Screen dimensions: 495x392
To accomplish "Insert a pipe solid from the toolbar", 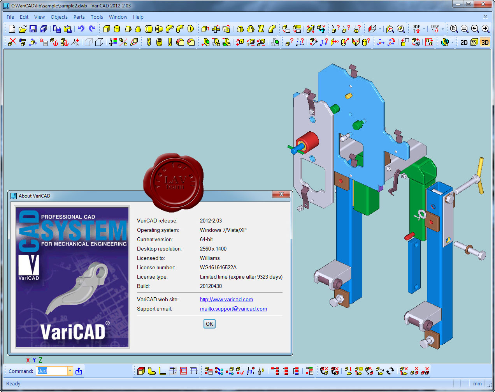I will coord(149,29).
